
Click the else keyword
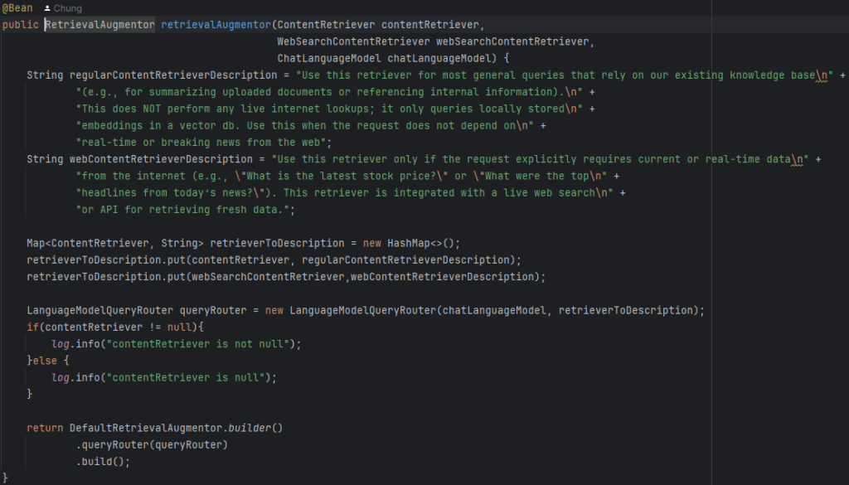pos(45,361)
